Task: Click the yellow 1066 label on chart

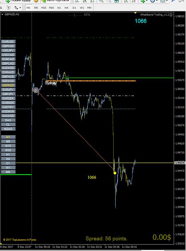Action: pyautogui.click(x=92, y=177)
